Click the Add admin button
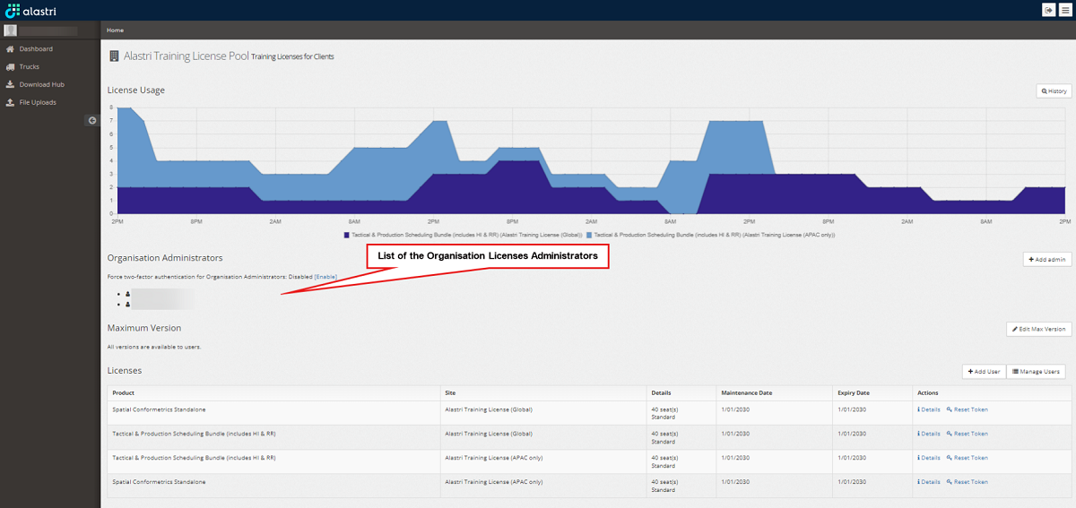 click(x=1047, y=259)
